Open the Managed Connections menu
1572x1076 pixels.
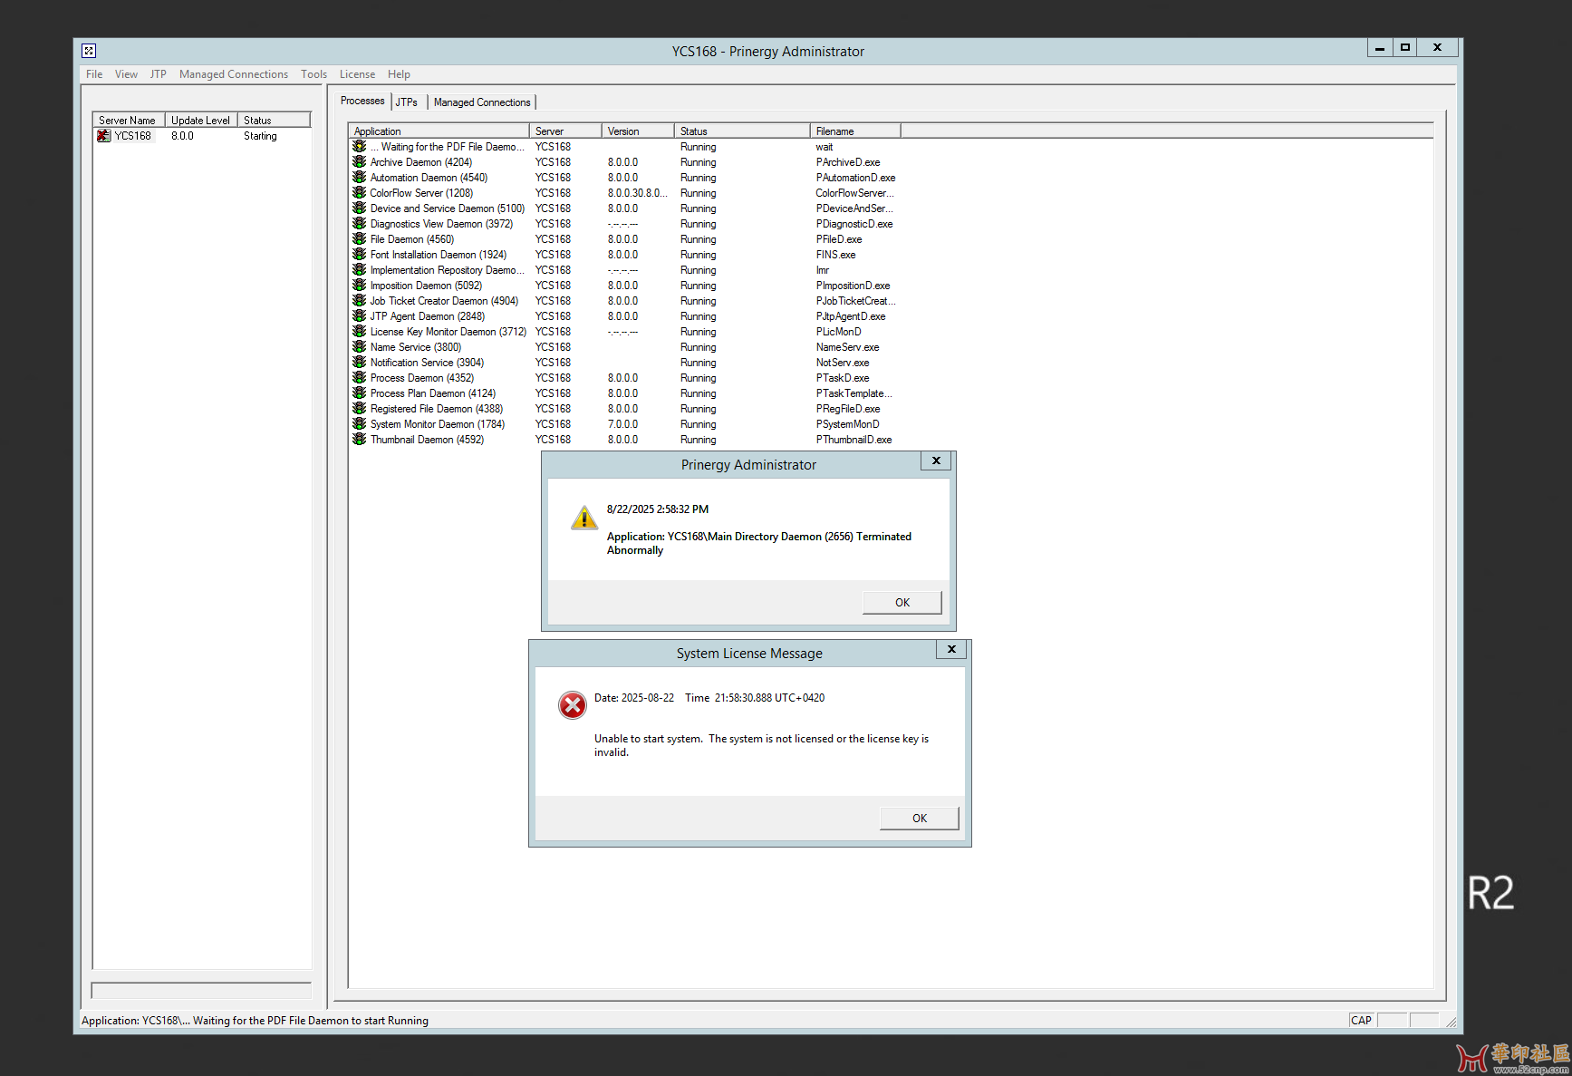coord(234,74)
